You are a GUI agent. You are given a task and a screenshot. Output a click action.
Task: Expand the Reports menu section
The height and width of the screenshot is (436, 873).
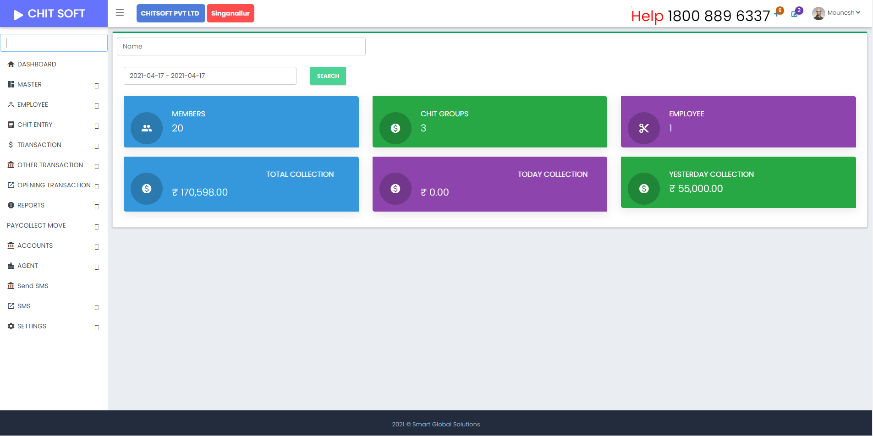[31, 206]
